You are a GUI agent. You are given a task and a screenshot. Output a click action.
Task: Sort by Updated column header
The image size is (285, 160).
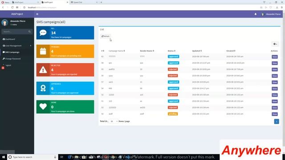(x=197, y=51)
